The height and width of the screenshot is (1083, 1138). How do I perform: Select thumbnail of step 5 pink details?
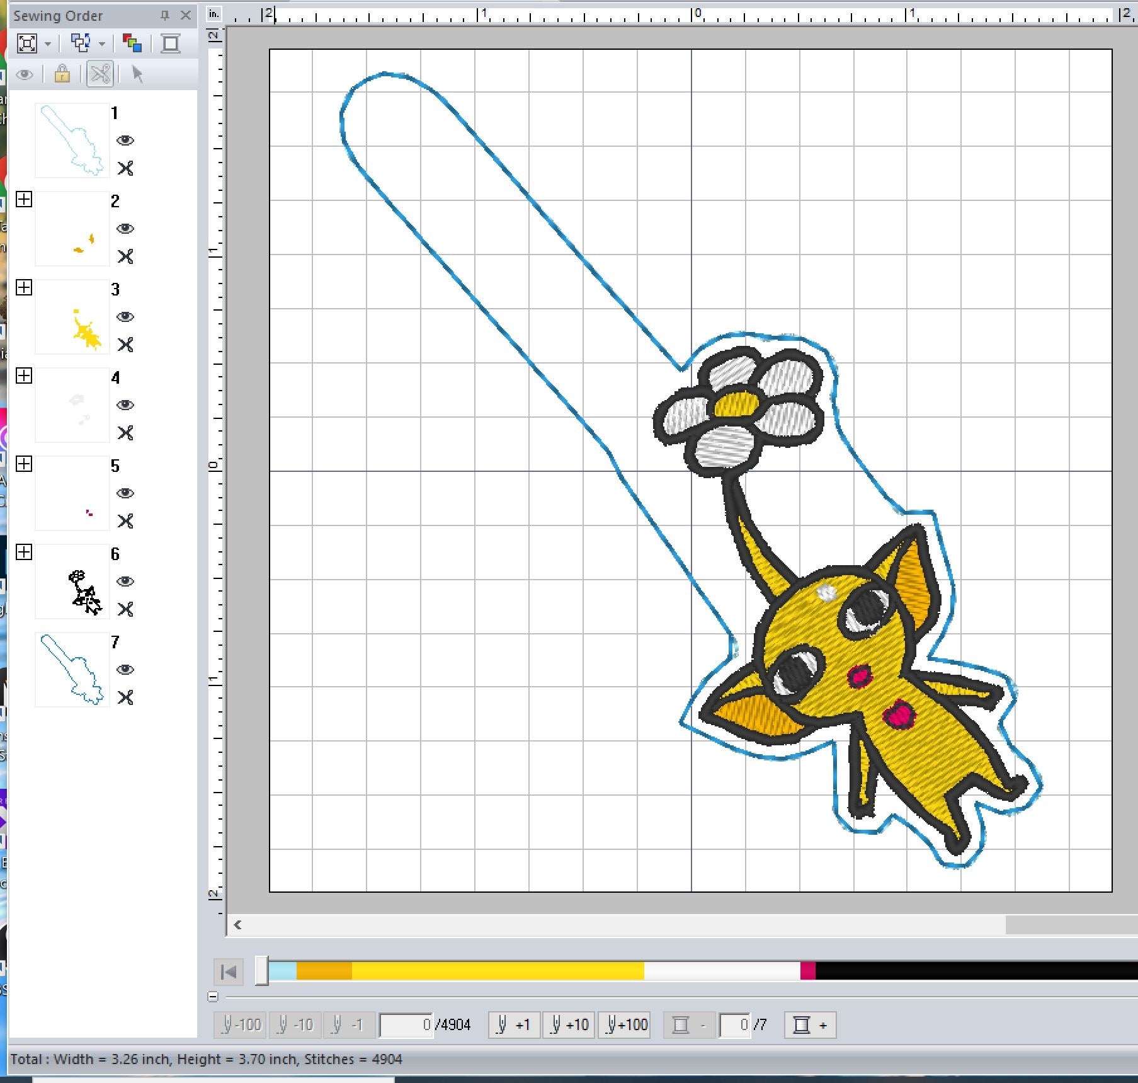click(x=72, y=493)
